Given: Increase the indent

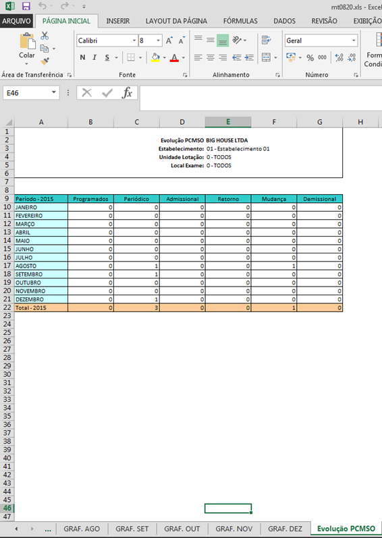Looking at the screenshot, I should coord(249,57).
